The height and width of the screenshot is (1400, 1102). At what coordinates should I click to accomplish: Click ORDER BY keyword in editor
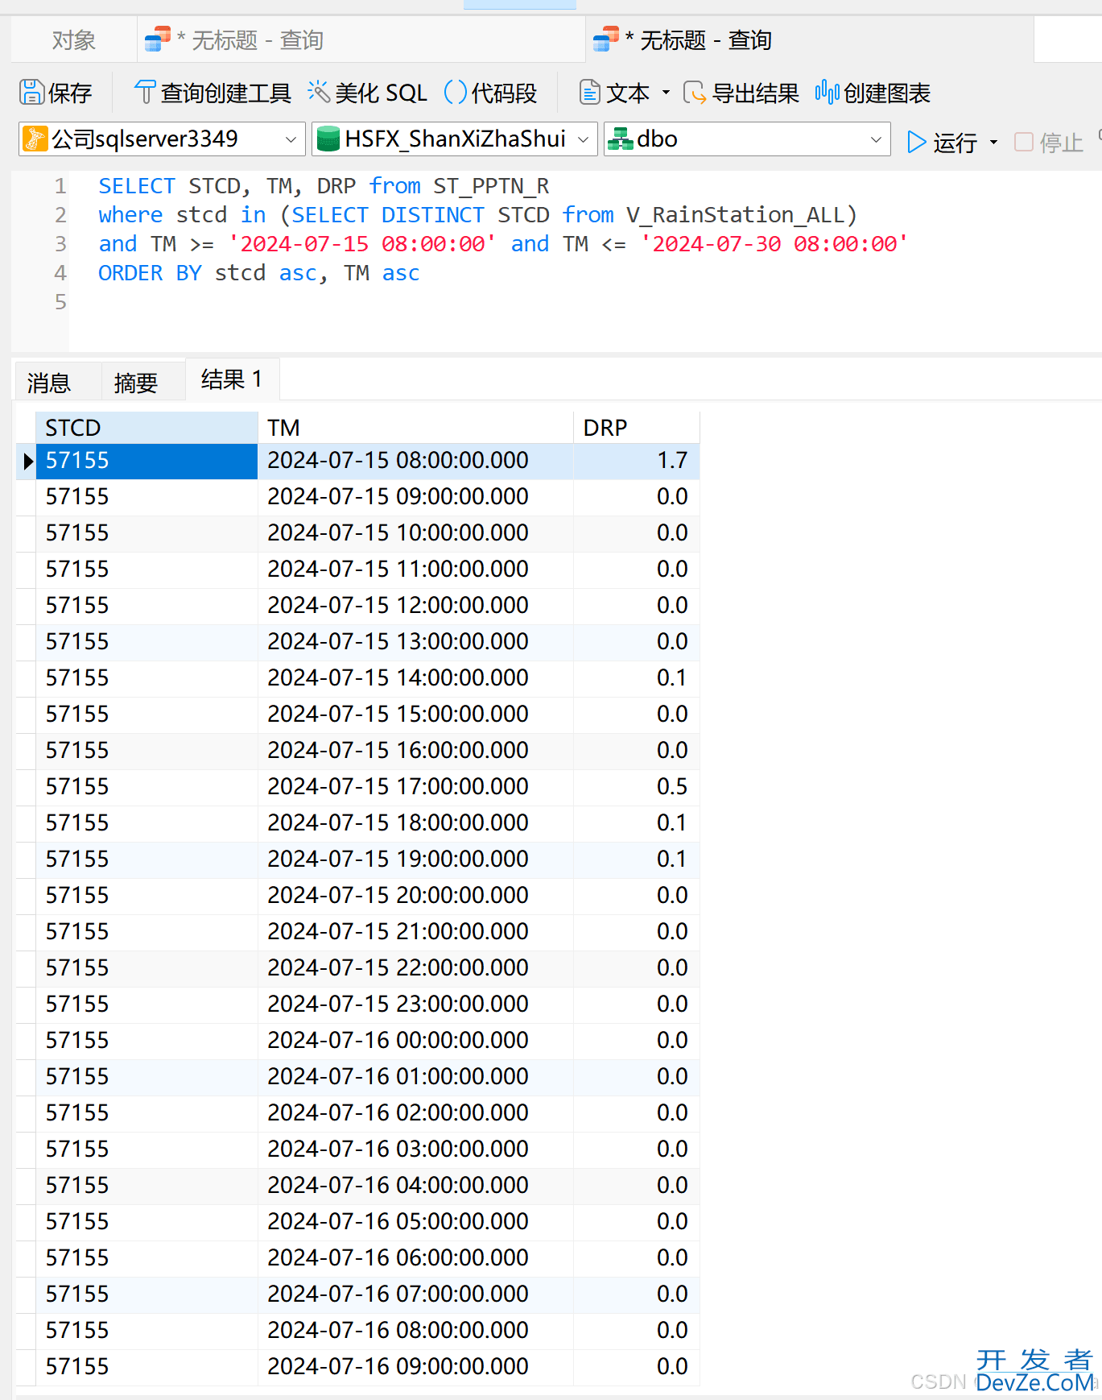click(x=150, y=273)
